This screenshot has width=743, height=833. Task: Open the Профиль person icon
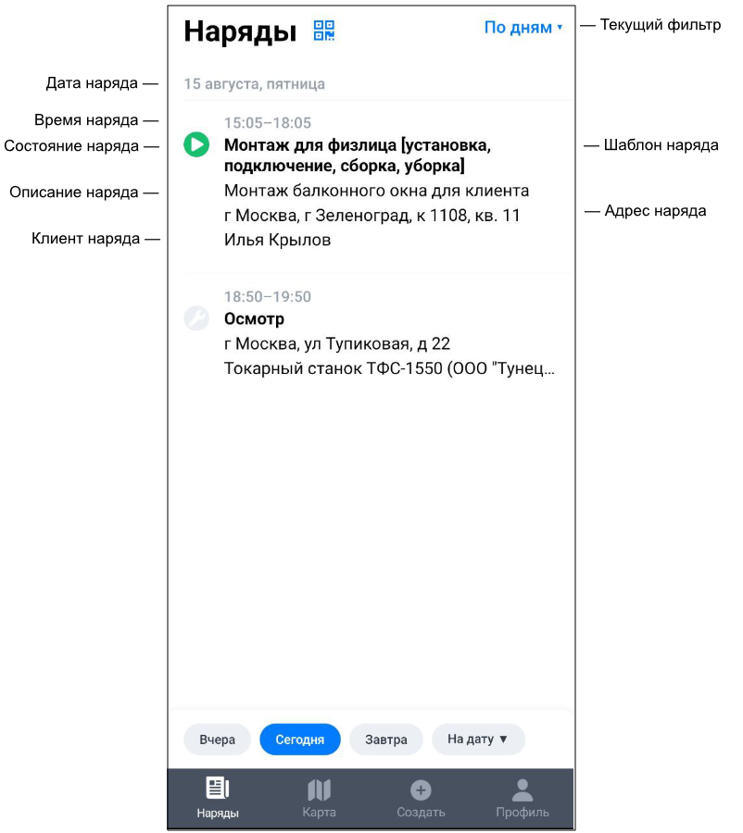pos(523,790)
